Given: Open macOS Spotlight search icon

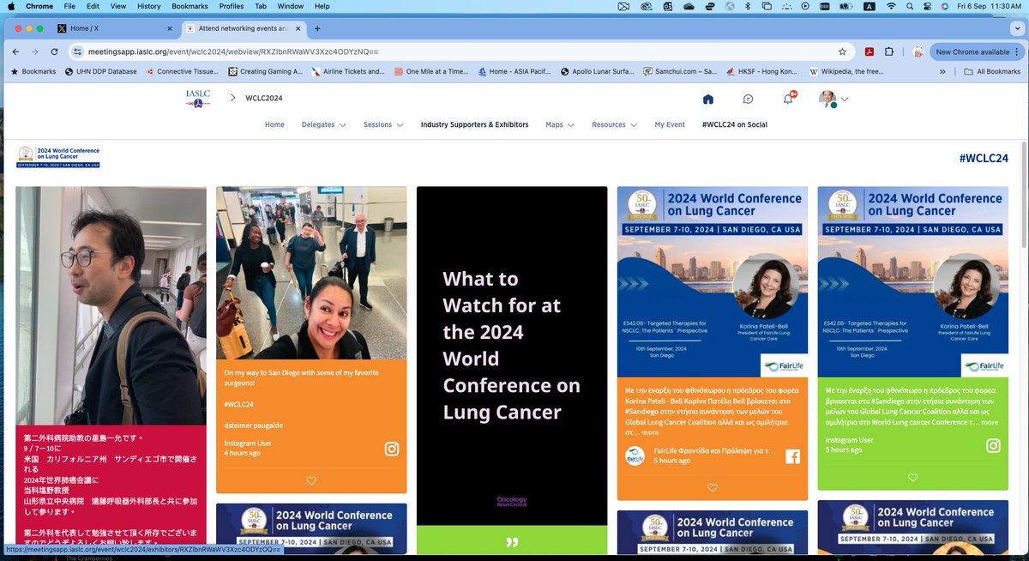Looking at the screenshot, I should click(x=912, y=6).
